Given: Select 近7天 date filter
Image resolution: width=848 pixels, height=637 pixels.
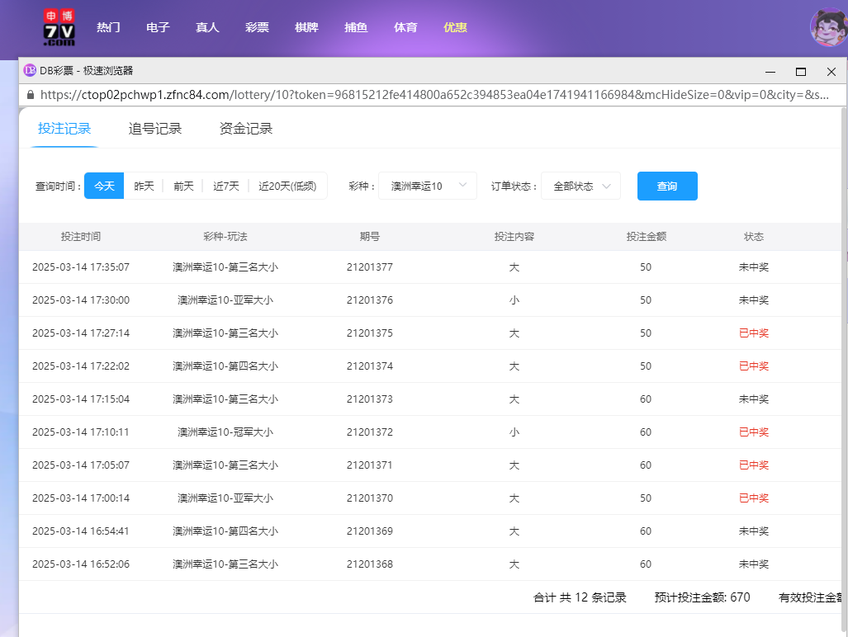Looking at the screenshot, I should point(225,186).
